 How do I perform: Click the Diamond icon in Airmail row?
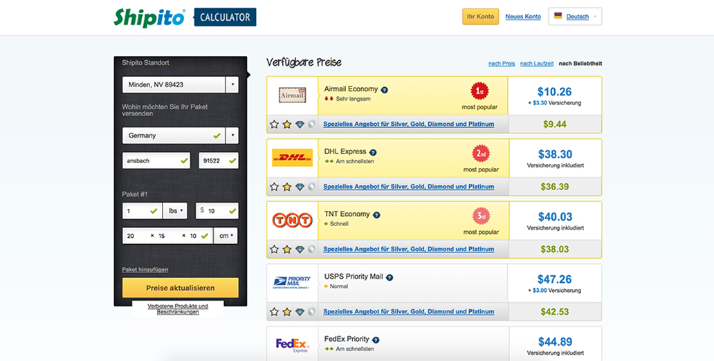[x=300, y=124]
